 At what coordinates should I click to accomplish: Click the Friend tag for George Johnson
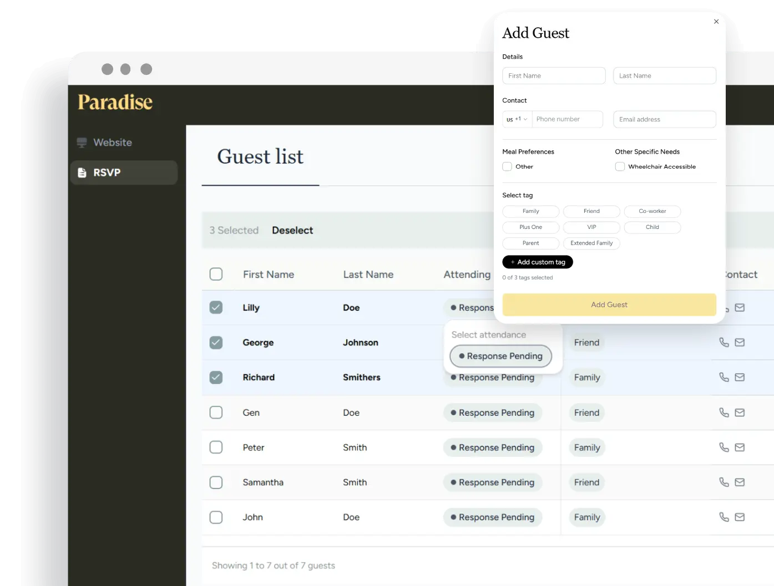pyautogui.click(x=586, y=343)
